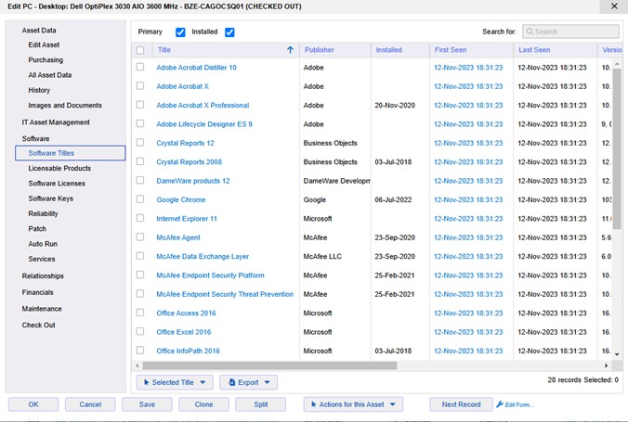Viewport: 628px width, 422px height.
Task: Click the Cancel button
Action: (x=90, y=404)
